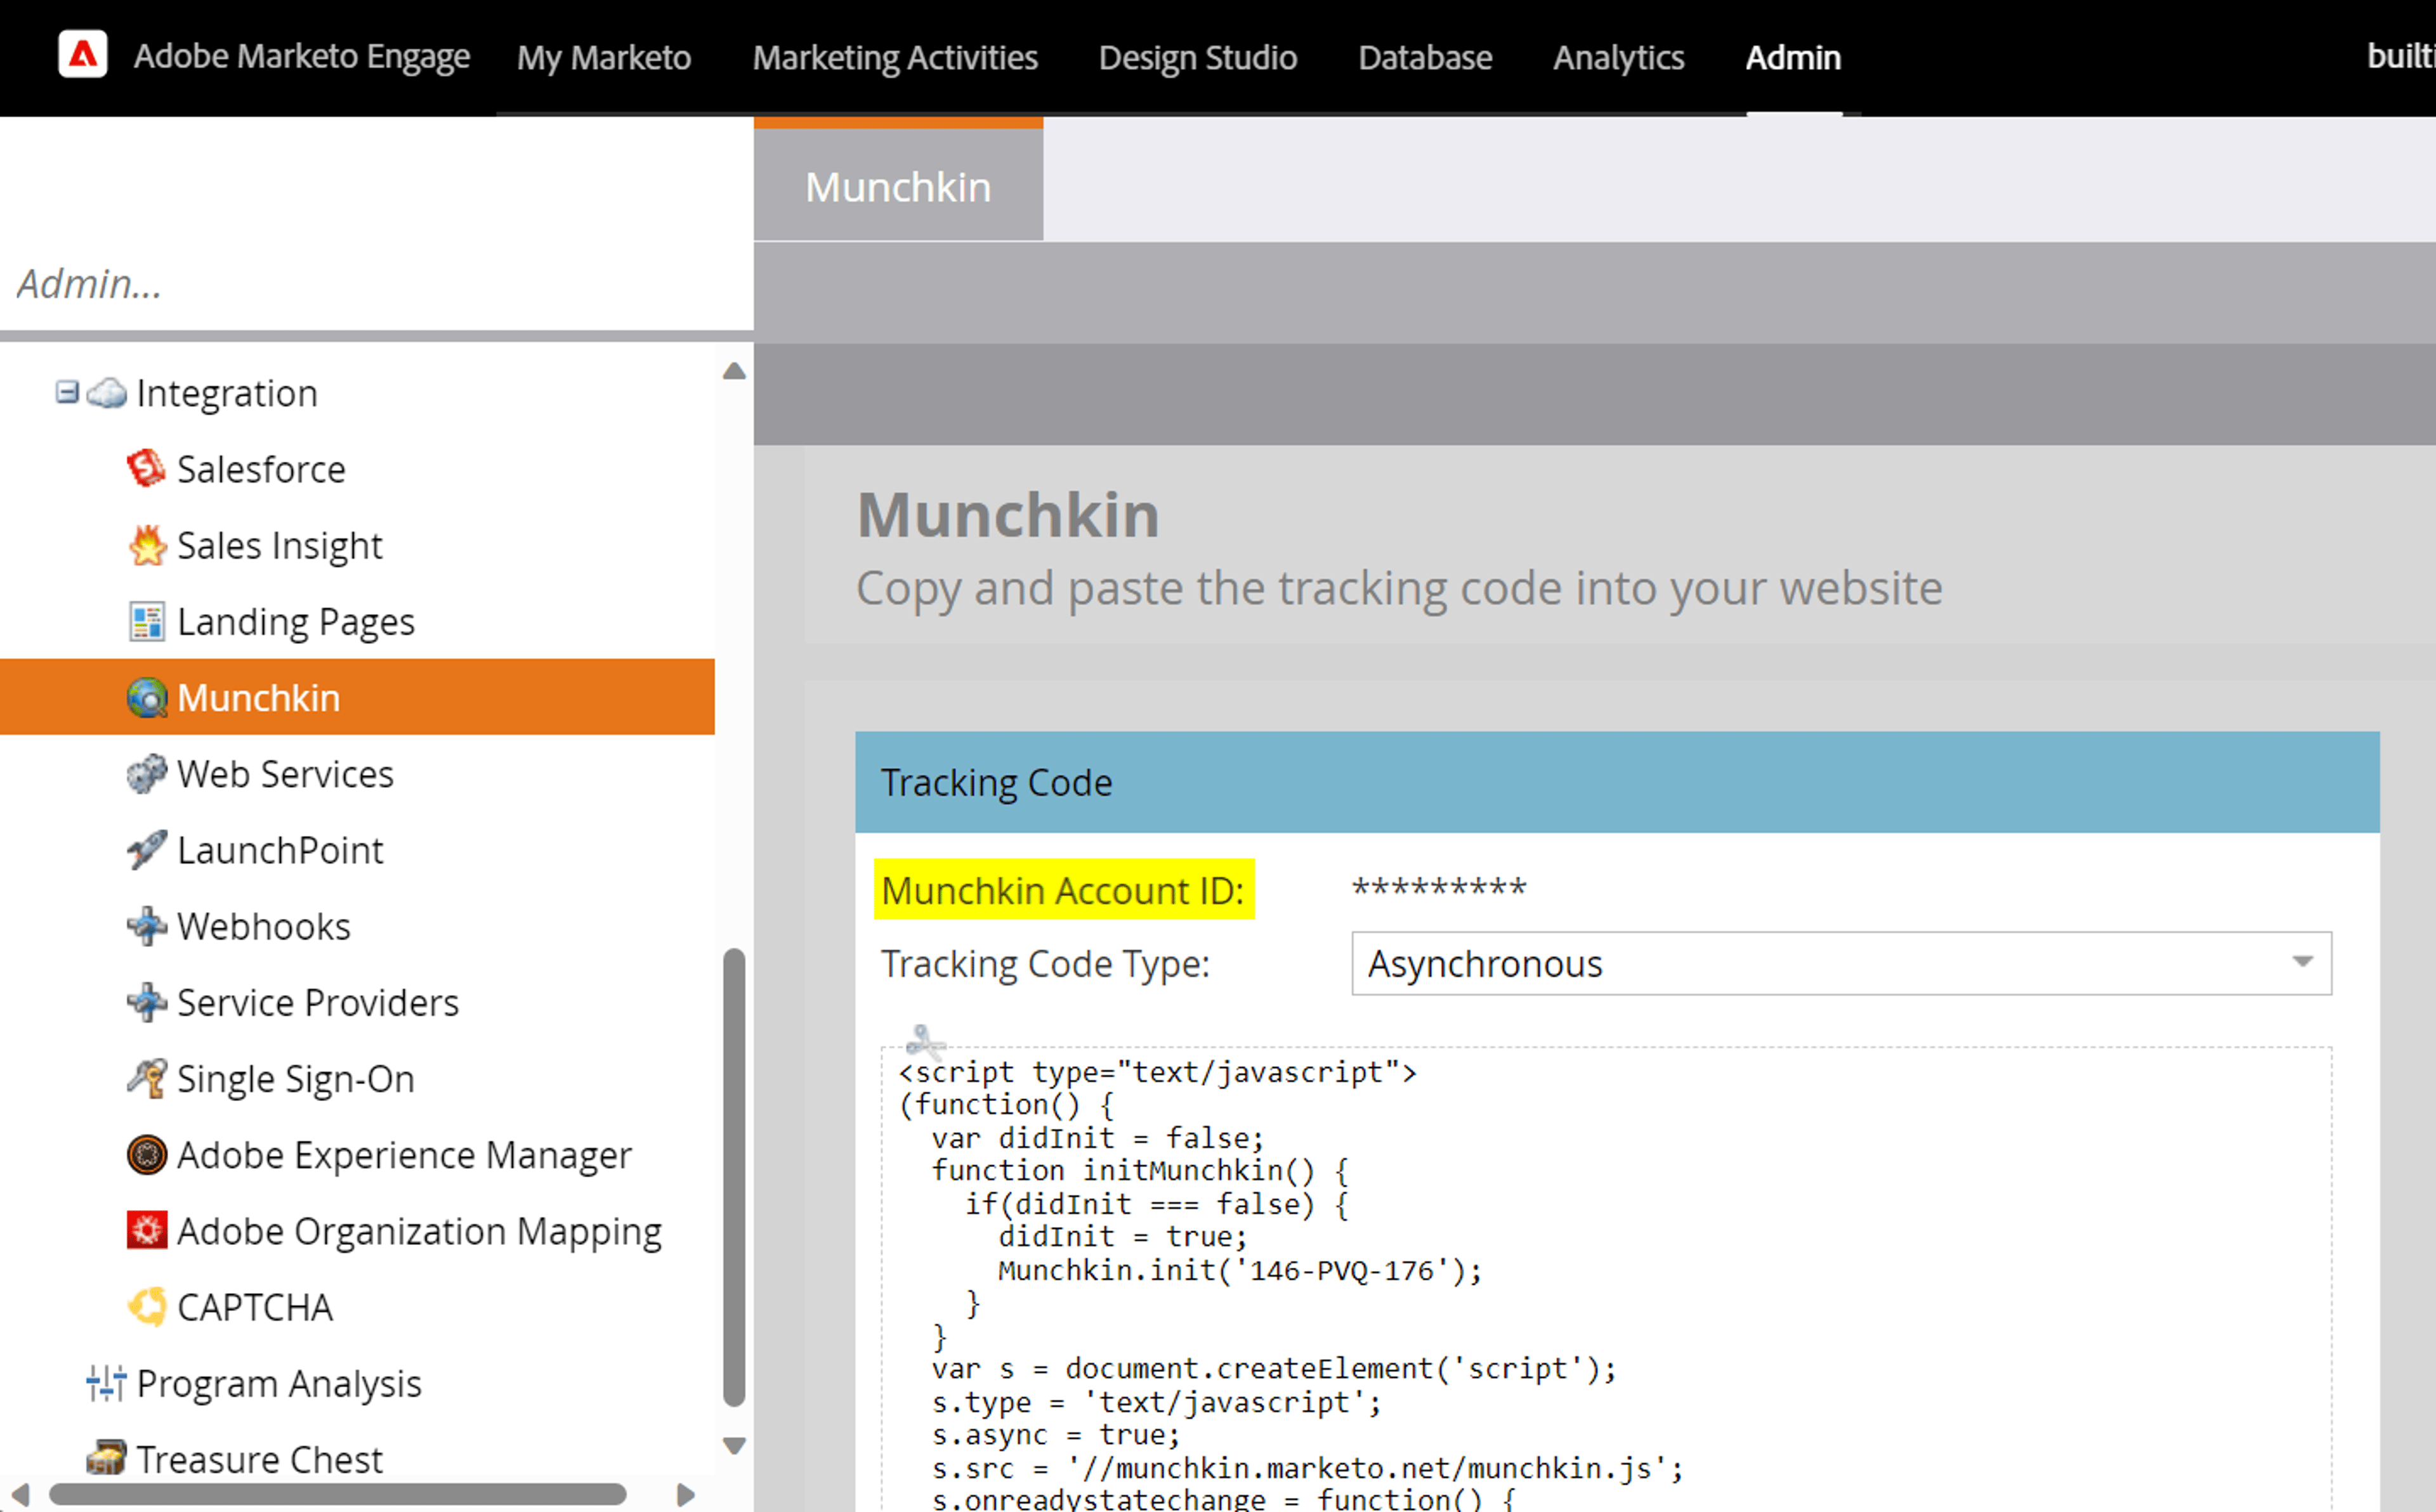Click the LaunchPoint rocket icon
Screen dimensions: 2436x1512
click(x=147, y=849)
